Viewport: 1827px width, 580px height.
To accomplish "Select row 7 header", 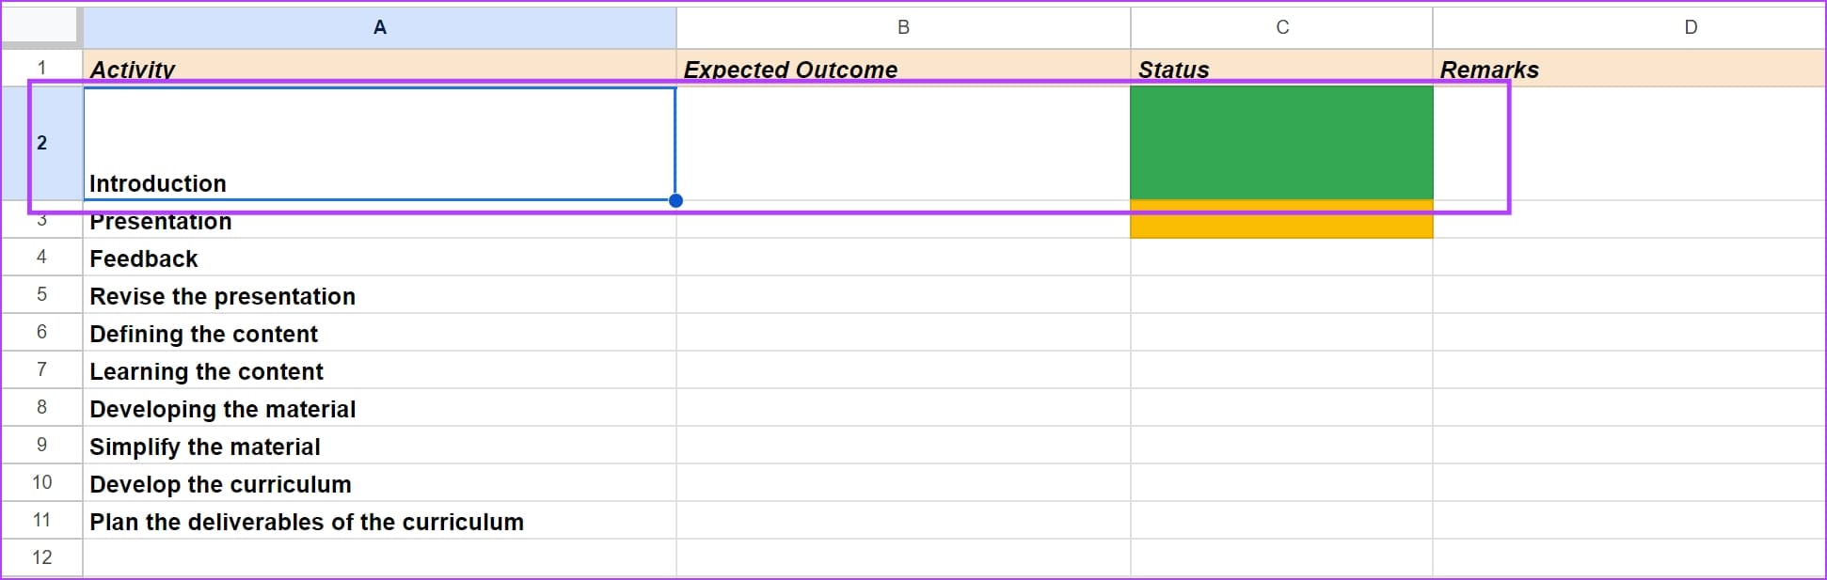I will click(41, 369).
